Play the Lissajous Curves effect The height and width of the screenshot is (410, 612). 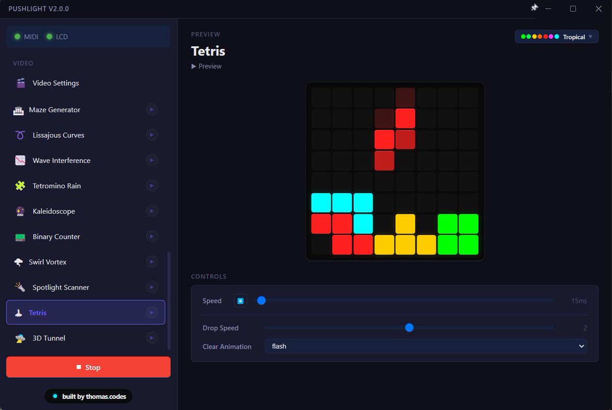152,135
